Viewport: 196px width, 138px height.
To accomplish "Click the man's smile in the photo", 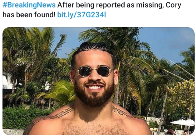I will click(x=94, y=87).
